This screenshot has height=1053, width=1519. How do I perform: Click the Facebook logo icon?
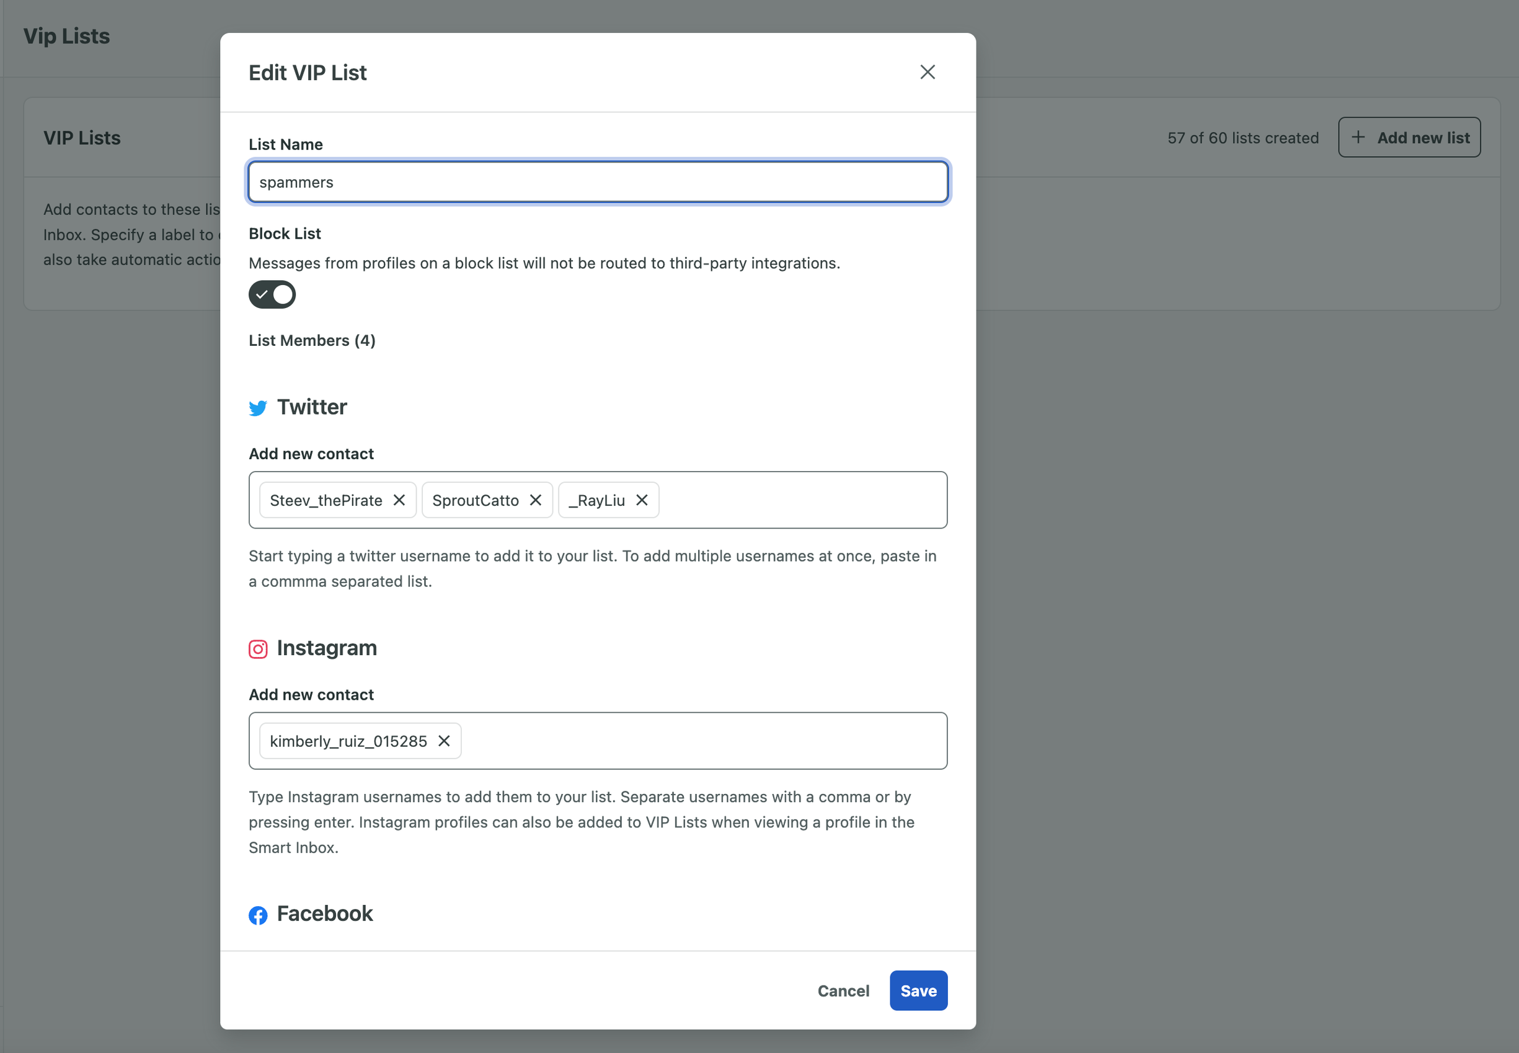point(258,915)
